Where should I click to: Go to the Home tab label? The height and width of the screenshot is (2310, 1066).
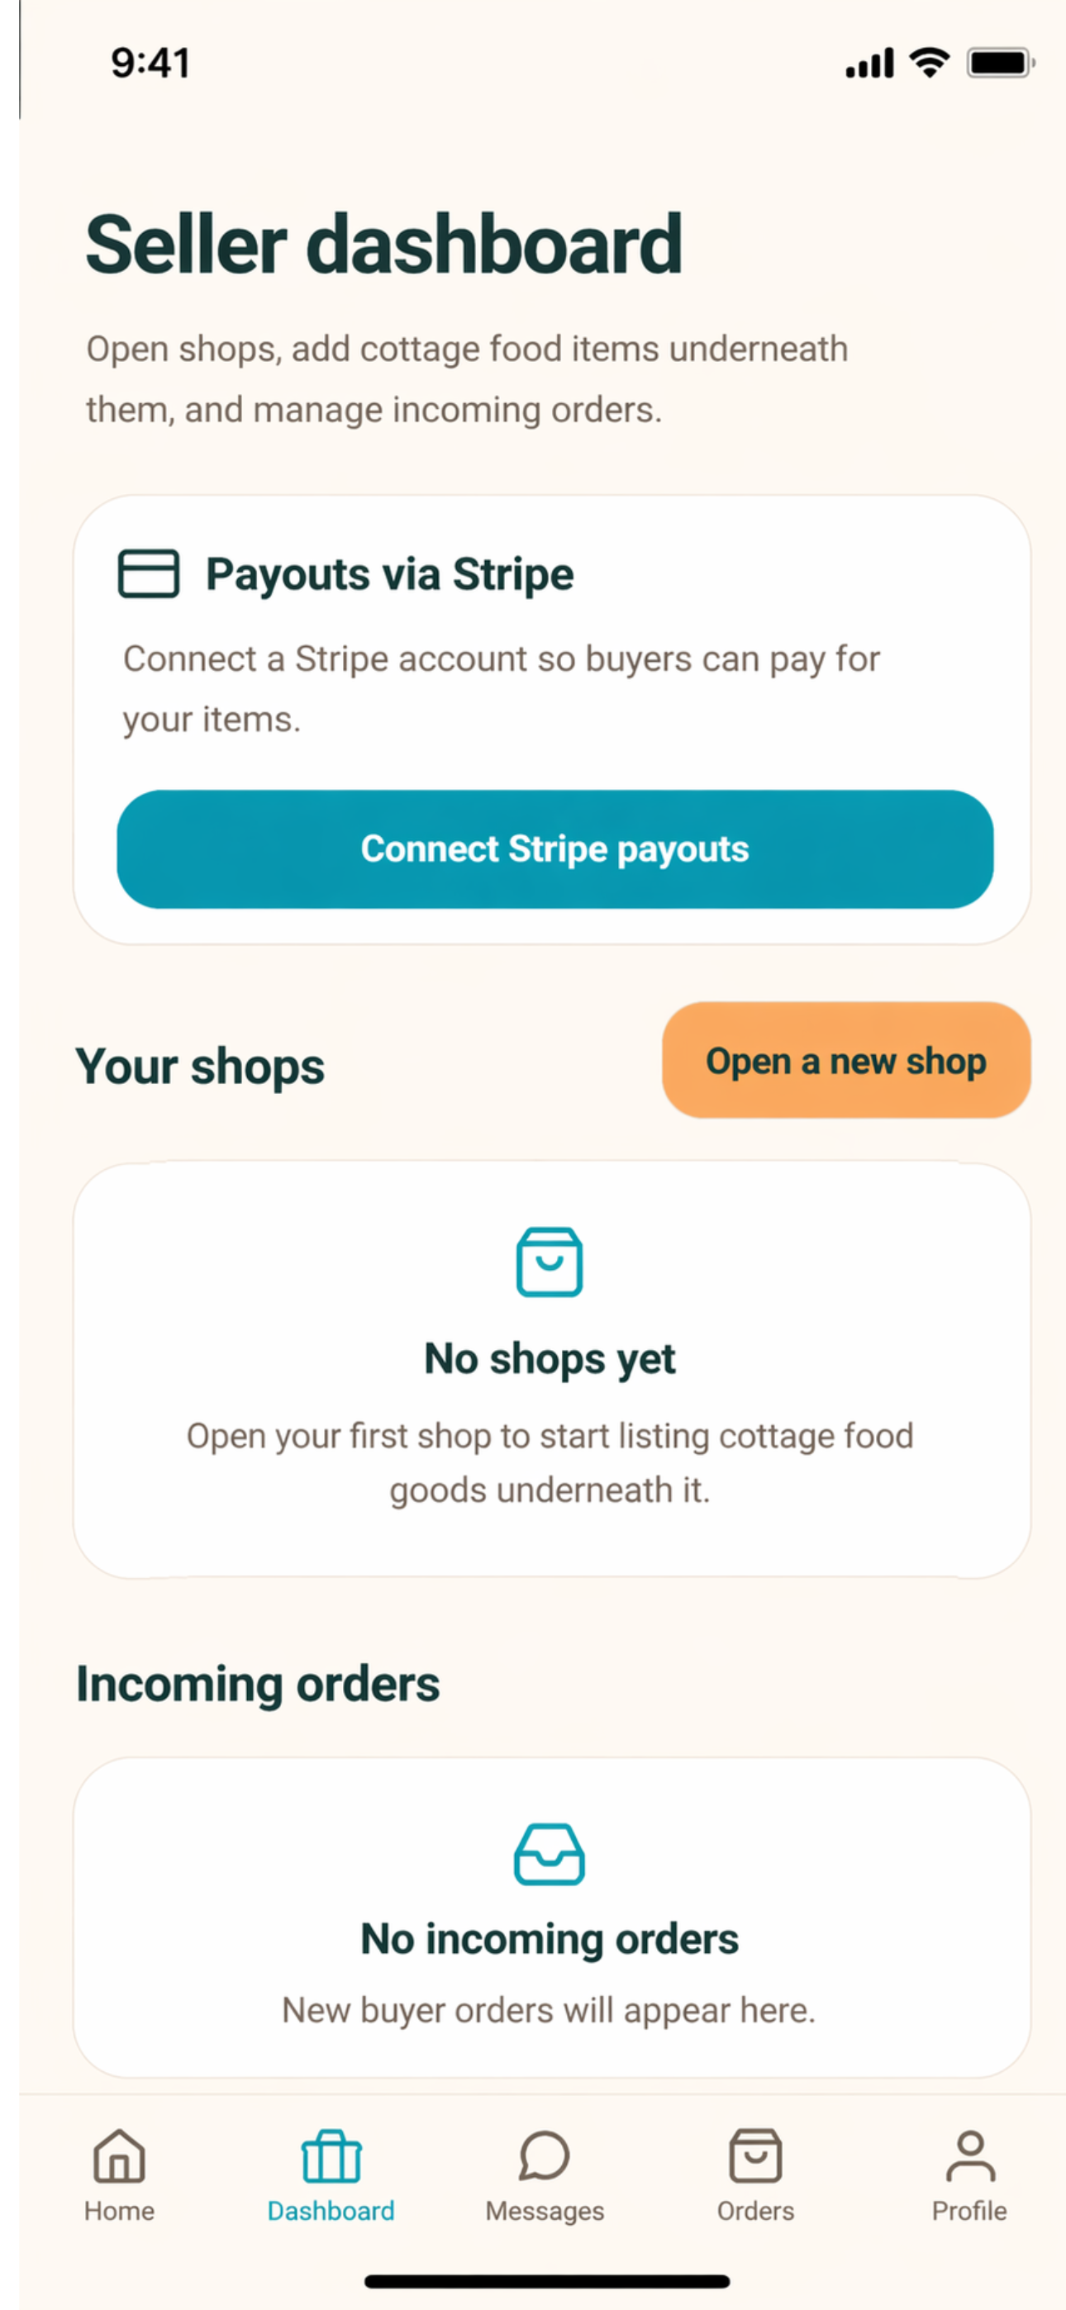119,2212
